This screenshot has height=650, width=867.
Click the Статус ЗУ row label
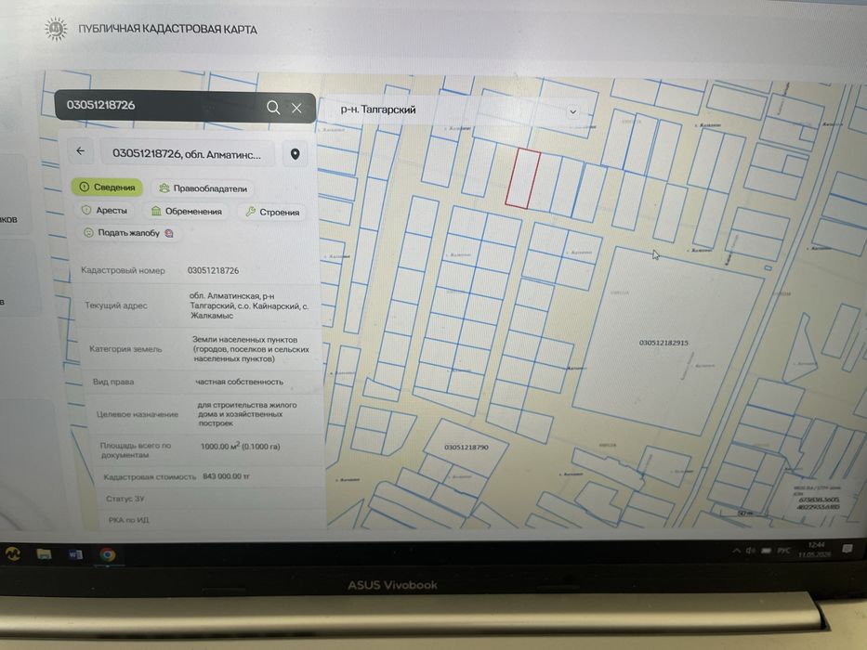pos(125,499)
